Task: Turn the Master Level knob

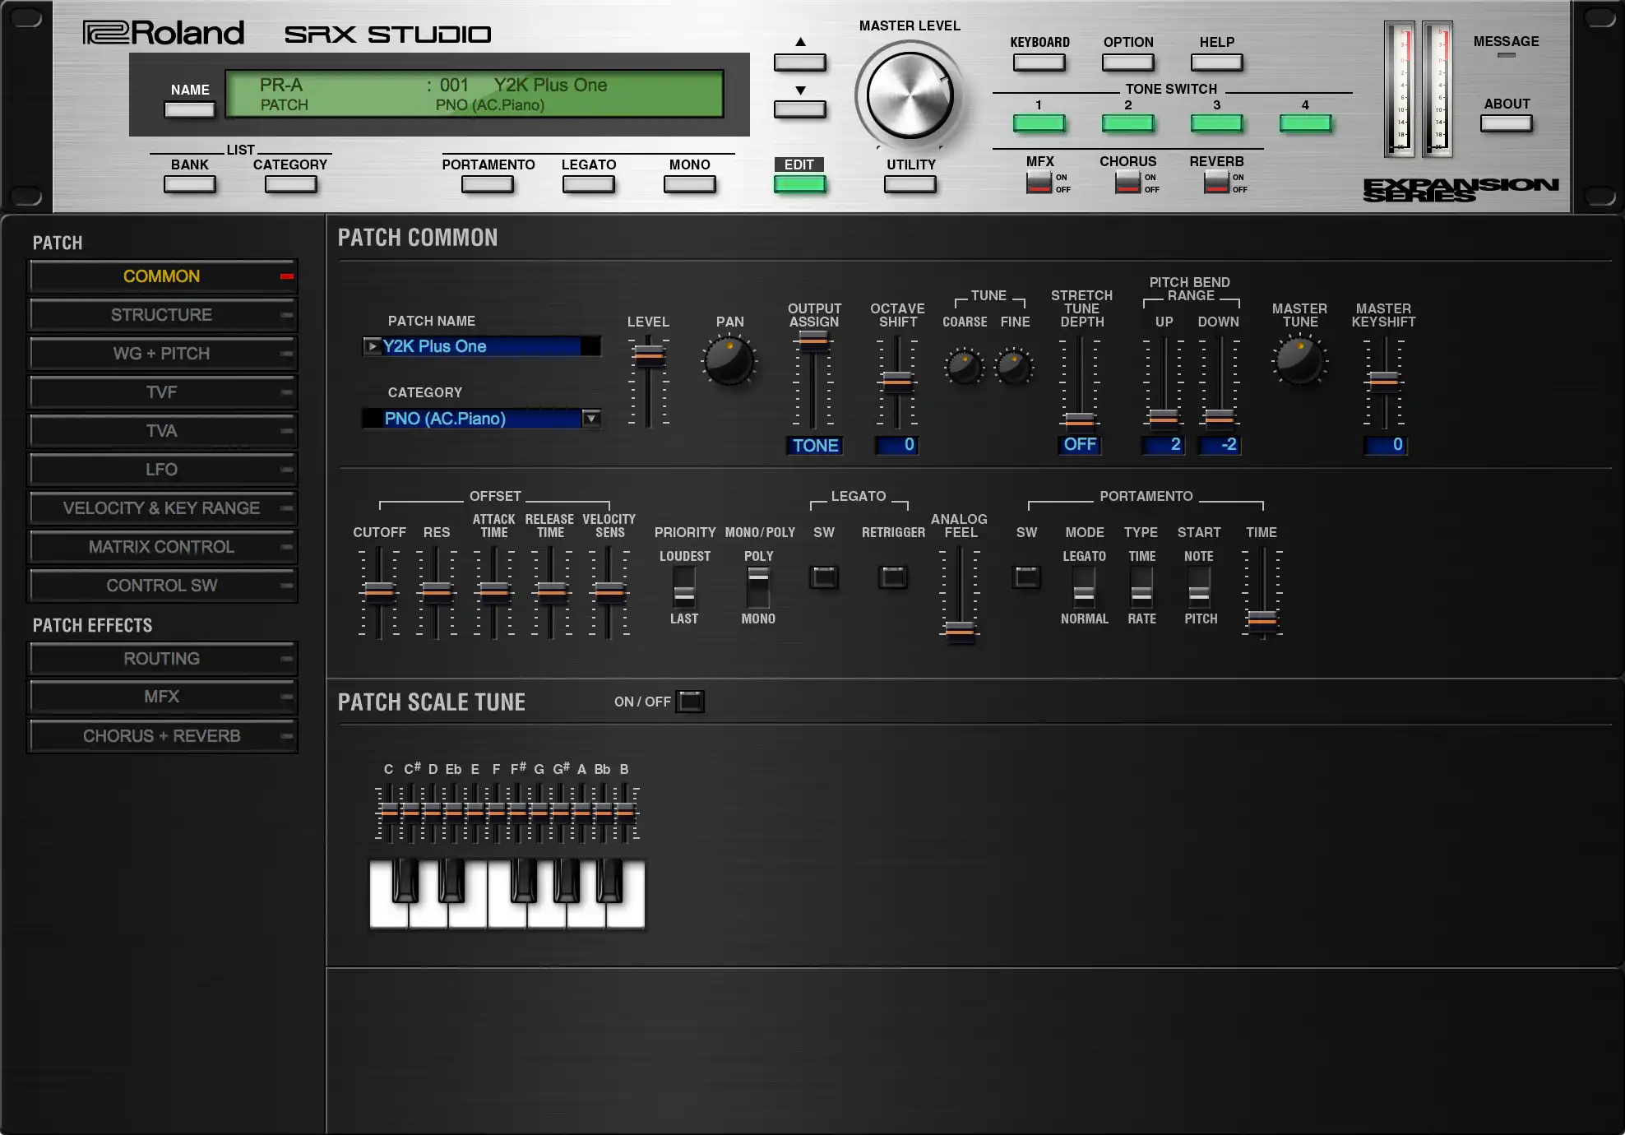Action: (x=910, y=96)
